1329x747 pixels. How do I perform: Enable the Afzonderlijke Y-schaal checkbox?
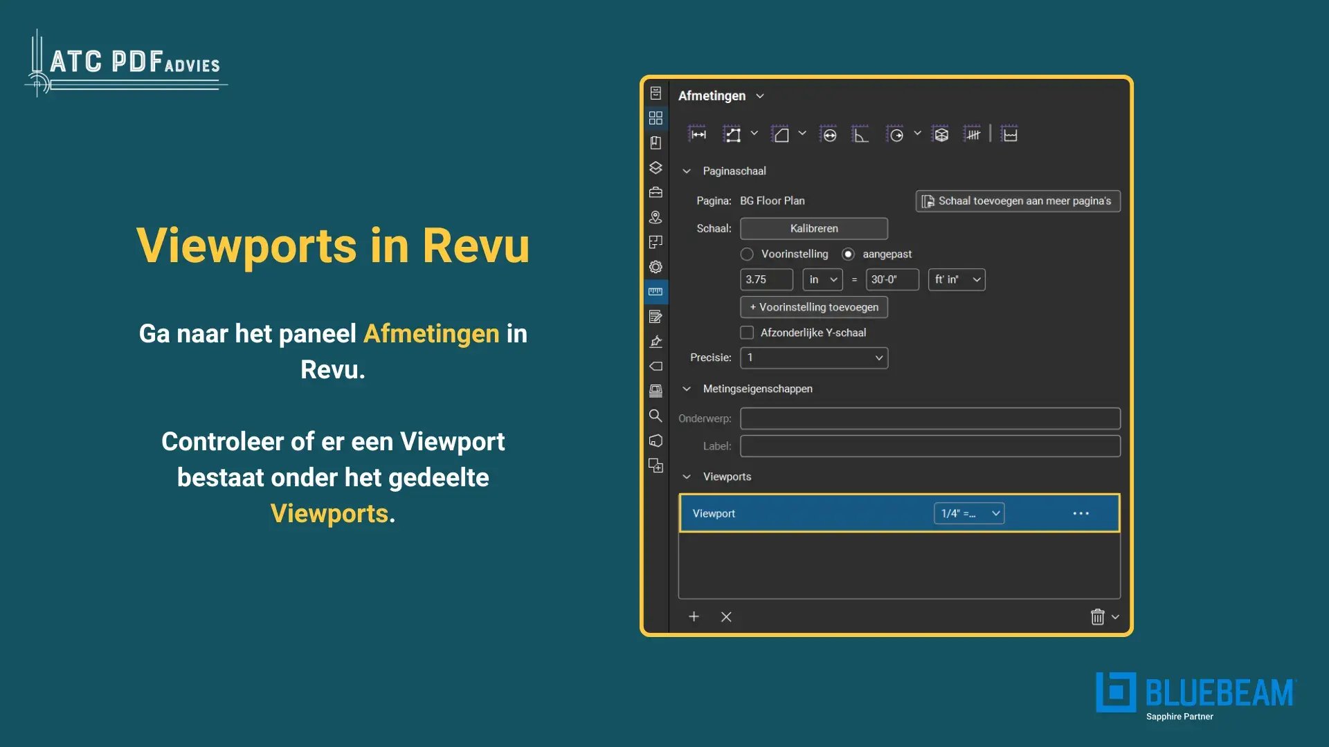[747, 333]
